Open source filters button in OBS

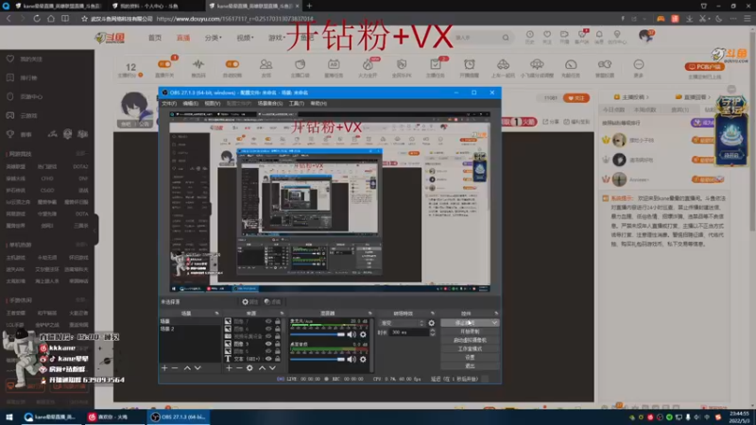(x=272, y=301)
